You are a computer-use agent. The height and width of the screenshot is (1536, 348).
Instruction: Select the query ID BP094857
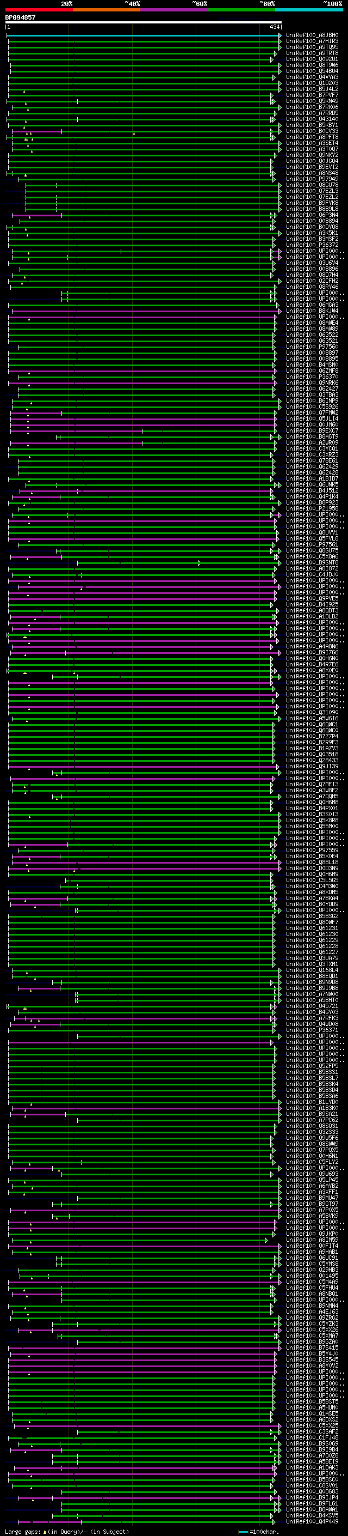pos(20,17)
